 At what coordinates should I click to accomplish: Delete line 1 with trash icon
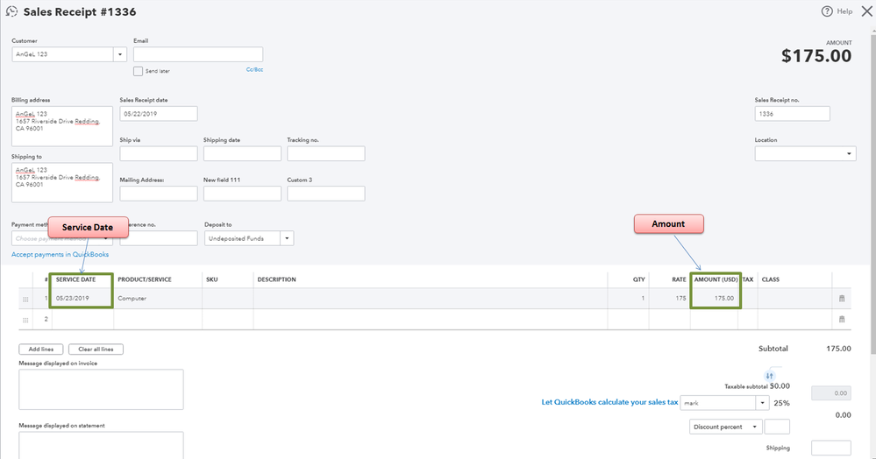[841, 298]
